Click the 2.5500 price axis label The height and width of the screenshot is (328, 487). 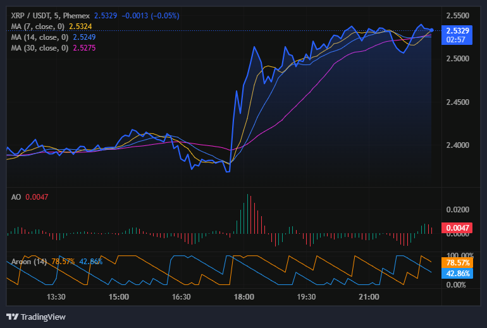coord(457,15)
